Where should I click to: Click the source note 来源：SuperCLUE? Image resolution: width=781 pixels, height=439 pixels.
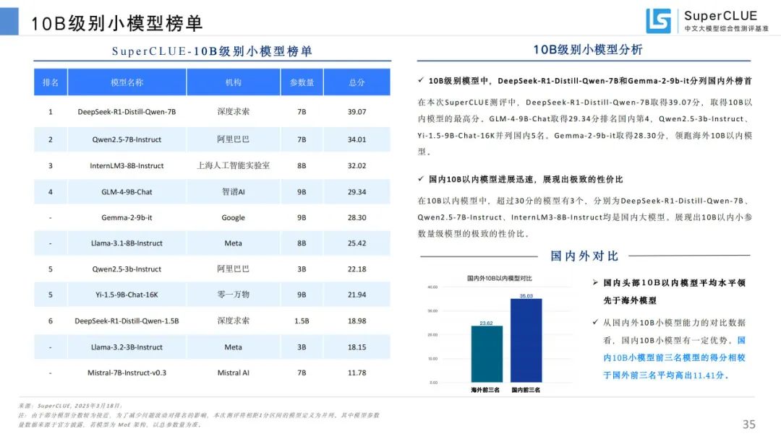pyautogui.click(x=69, y=406)
